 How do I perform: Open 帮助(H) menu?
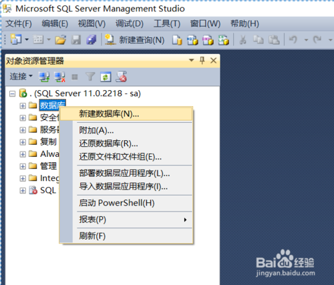[244, 23]
